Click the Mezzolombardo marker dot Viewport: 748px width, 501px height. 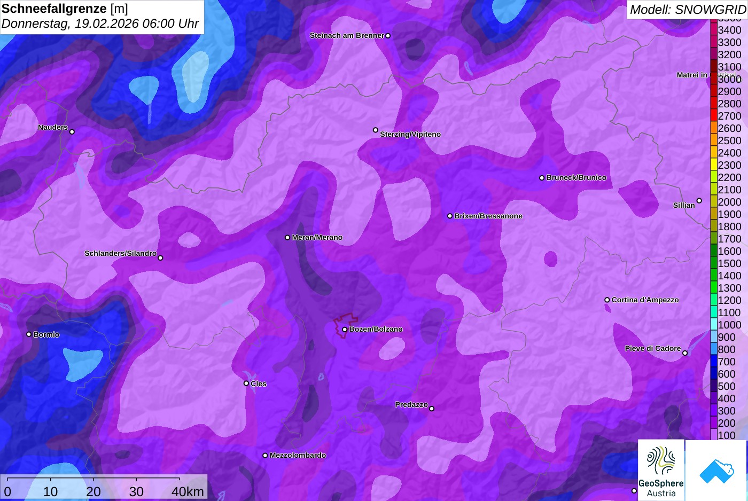[265, 456]
